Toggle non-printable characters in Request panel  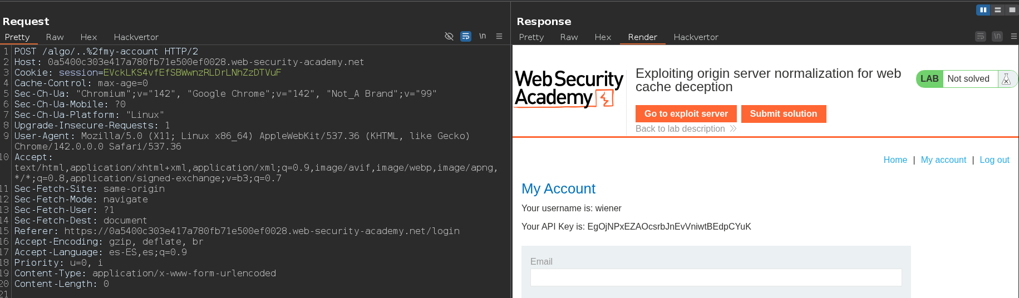tap(483, 36)
